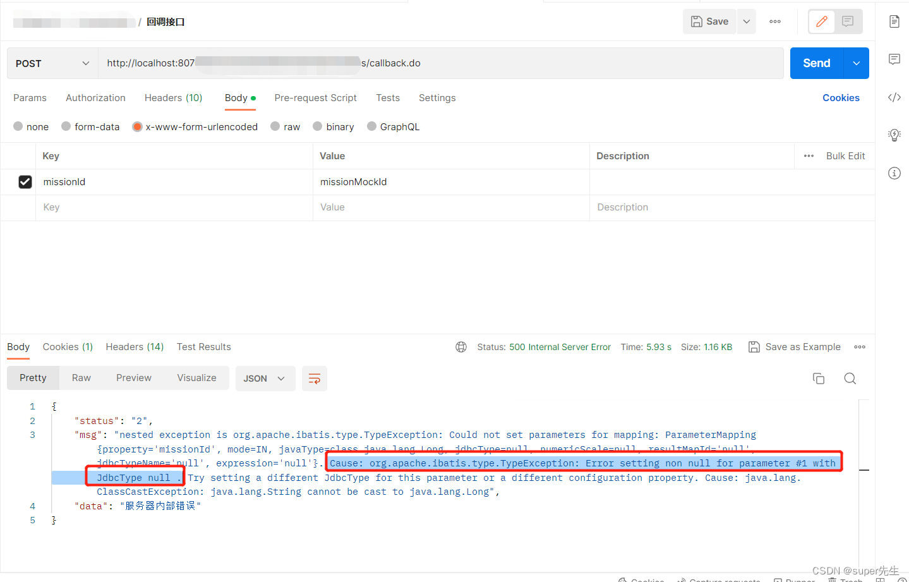Click the missionId key cell

click(x=174, y=182)
